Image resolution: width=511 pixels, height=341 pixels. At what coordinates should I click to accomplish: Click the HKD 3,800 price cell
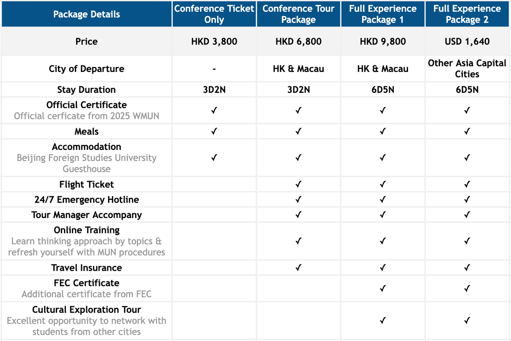(x=214, y=42)
